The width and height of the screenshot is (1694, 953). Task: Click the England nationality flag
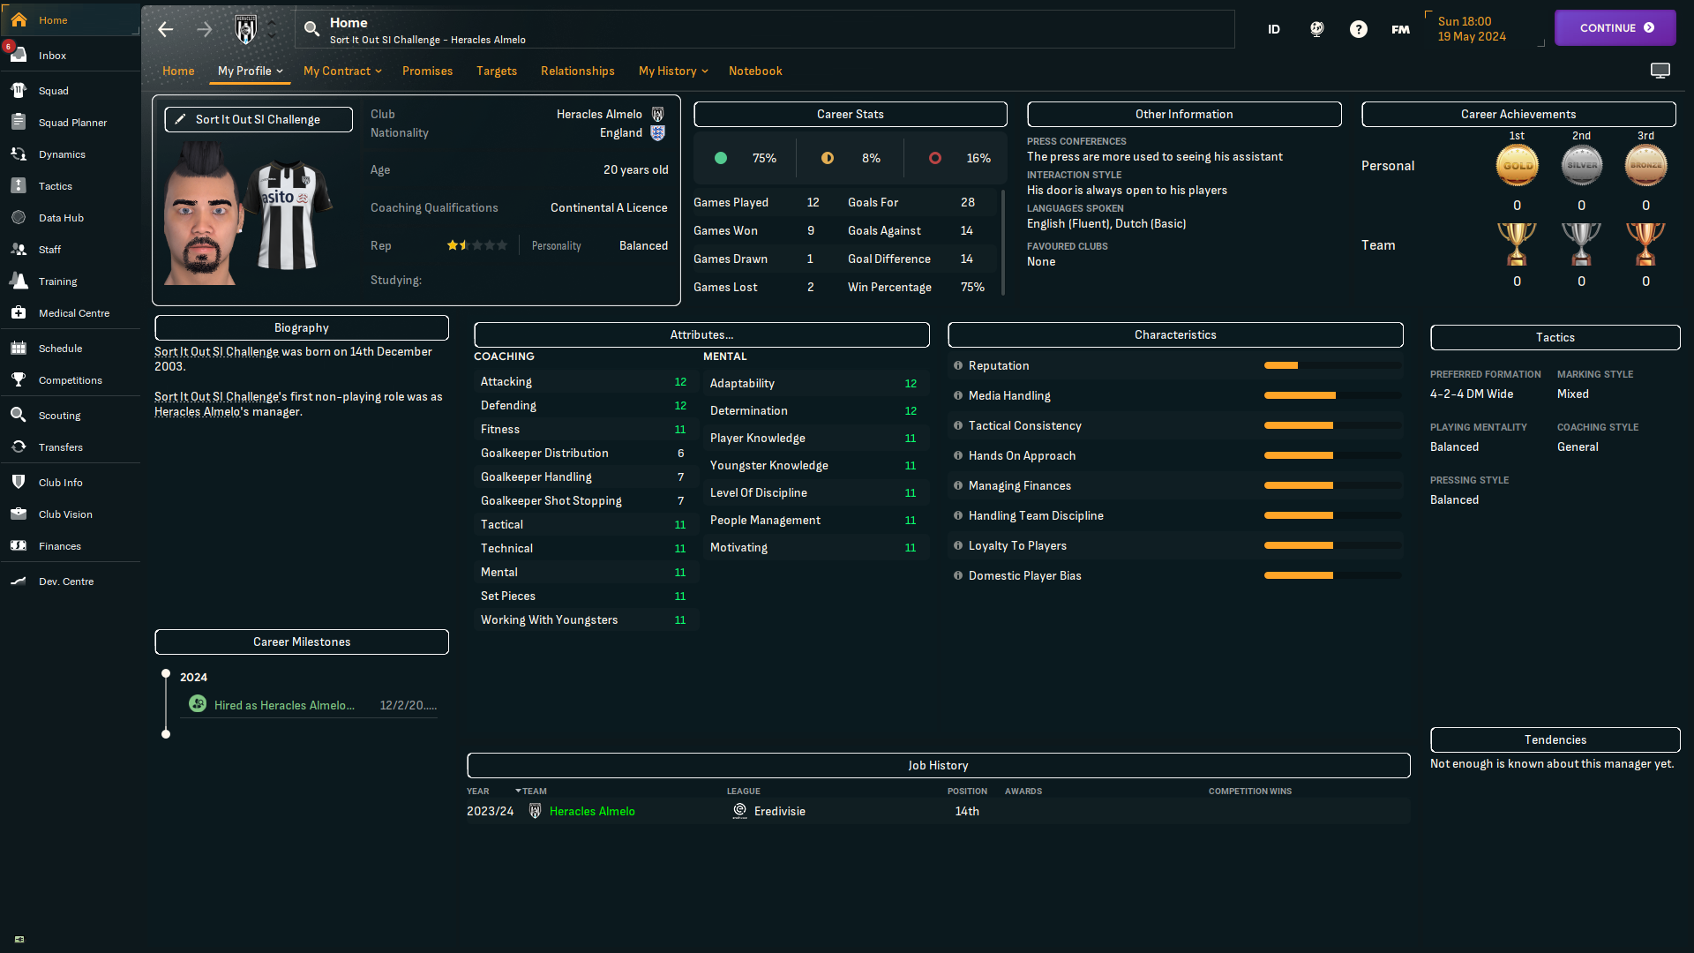click(x=657, y=132)
